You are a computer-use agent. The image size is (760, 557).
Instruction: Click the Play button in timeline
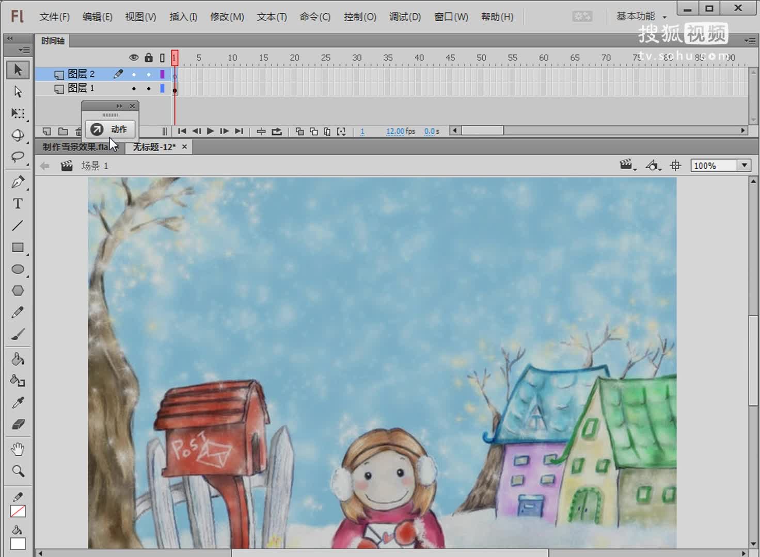(210, 132)
